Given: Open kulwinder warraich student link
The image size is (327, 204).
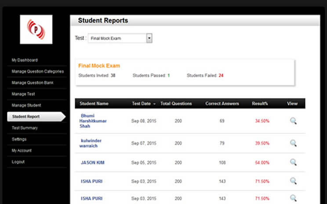Looking at the screenshot, I should (x=90, y=143).
